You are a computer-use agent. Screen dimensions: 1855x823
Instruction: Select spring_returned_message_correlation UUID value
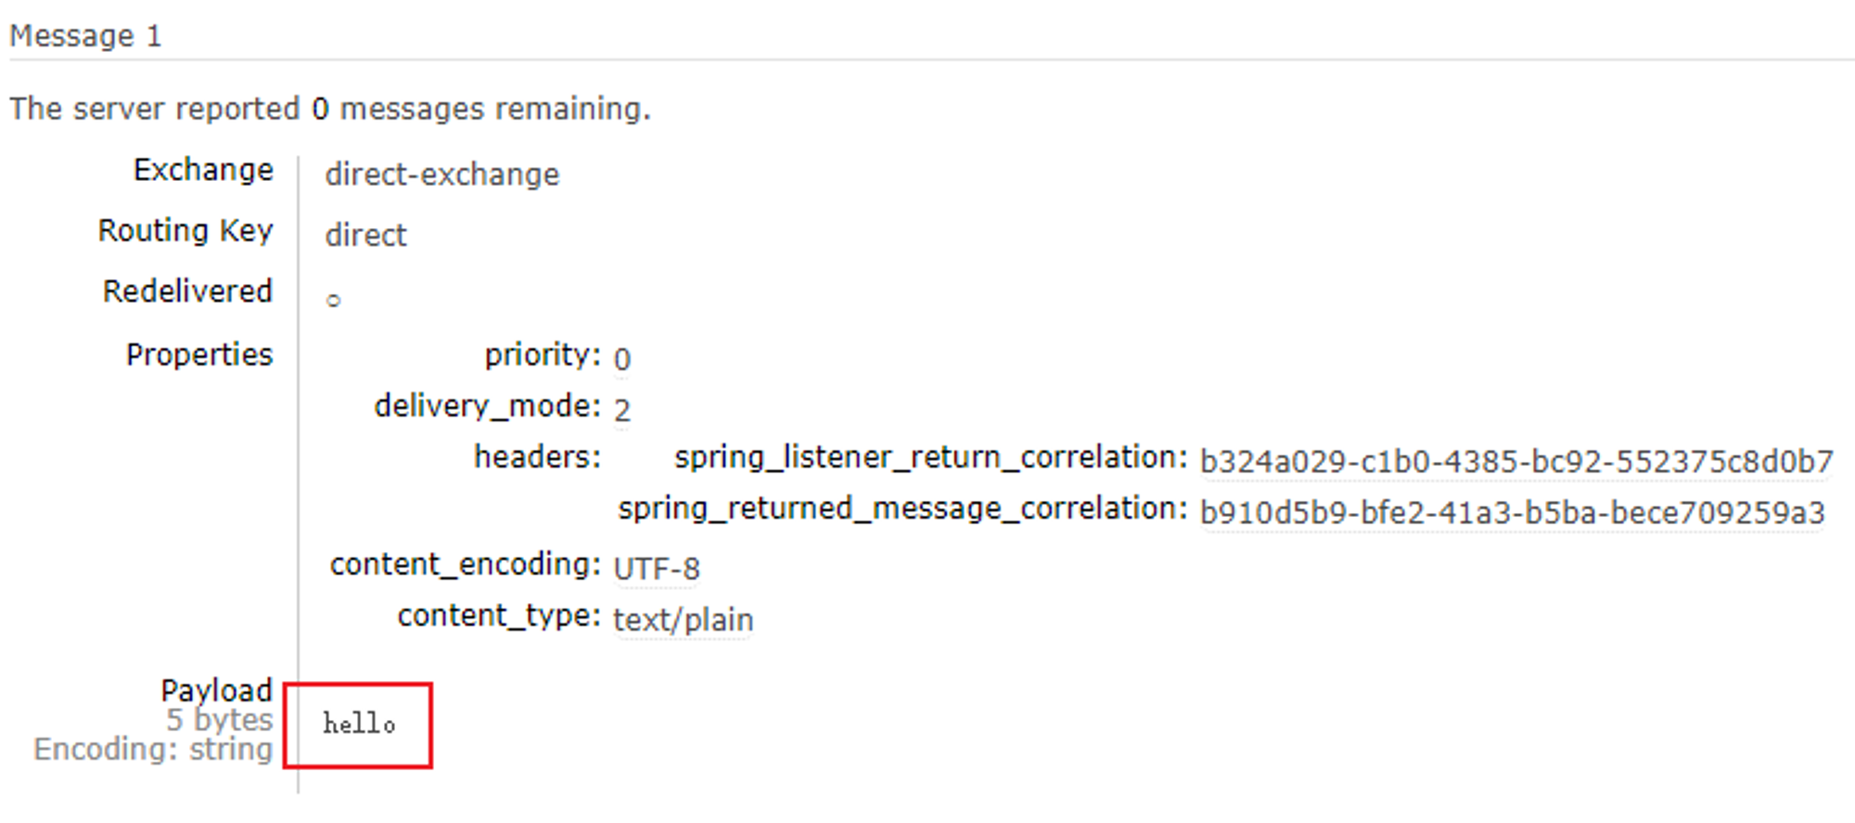click(1512, 512)
